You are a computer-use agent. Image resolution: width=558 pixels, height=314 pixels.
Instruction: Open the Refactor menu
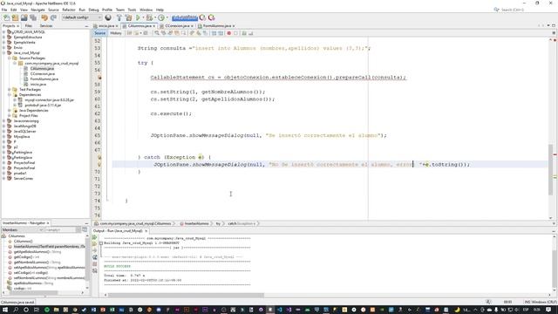(x=69, y=10)
